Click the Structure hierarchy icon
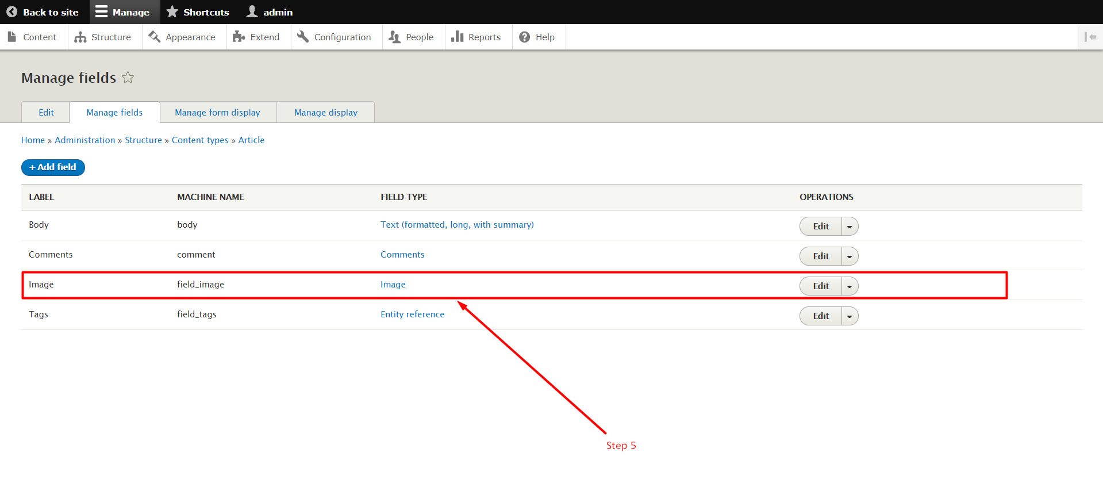Screen dimensions: 1103x491 pyautogui.click(x=80, y=37)
